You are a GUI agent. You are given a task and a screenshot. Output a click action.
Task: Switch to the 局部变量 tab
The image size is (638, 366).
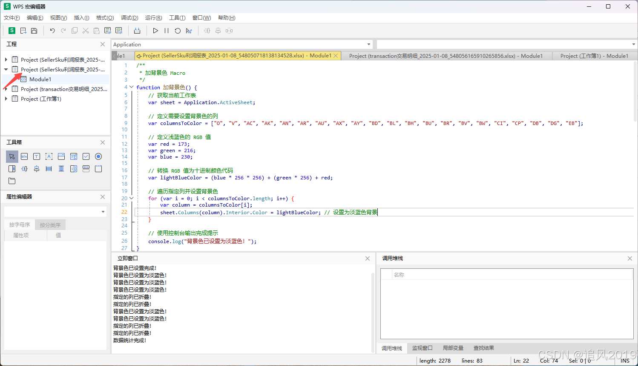coord(453,348)
